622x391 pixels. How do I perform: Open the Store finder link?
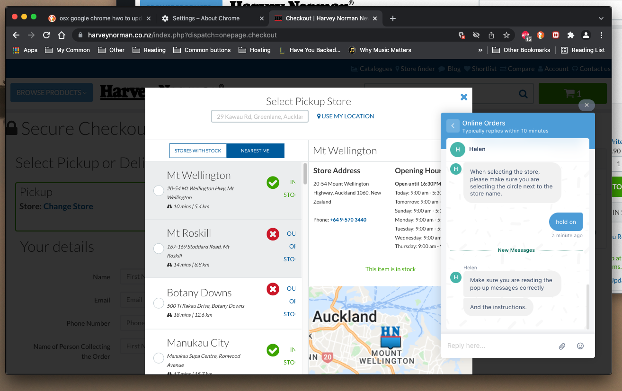click(414, 69)
